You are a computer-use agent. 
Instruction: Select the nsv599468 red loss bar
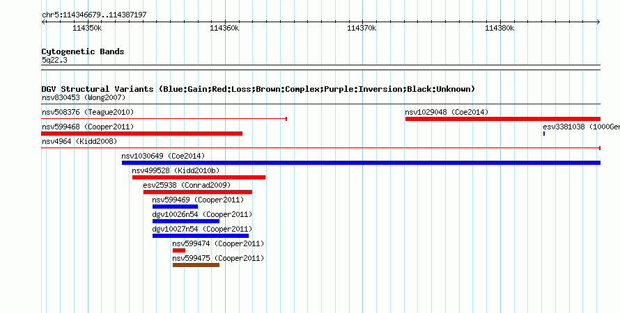(142, 134)
